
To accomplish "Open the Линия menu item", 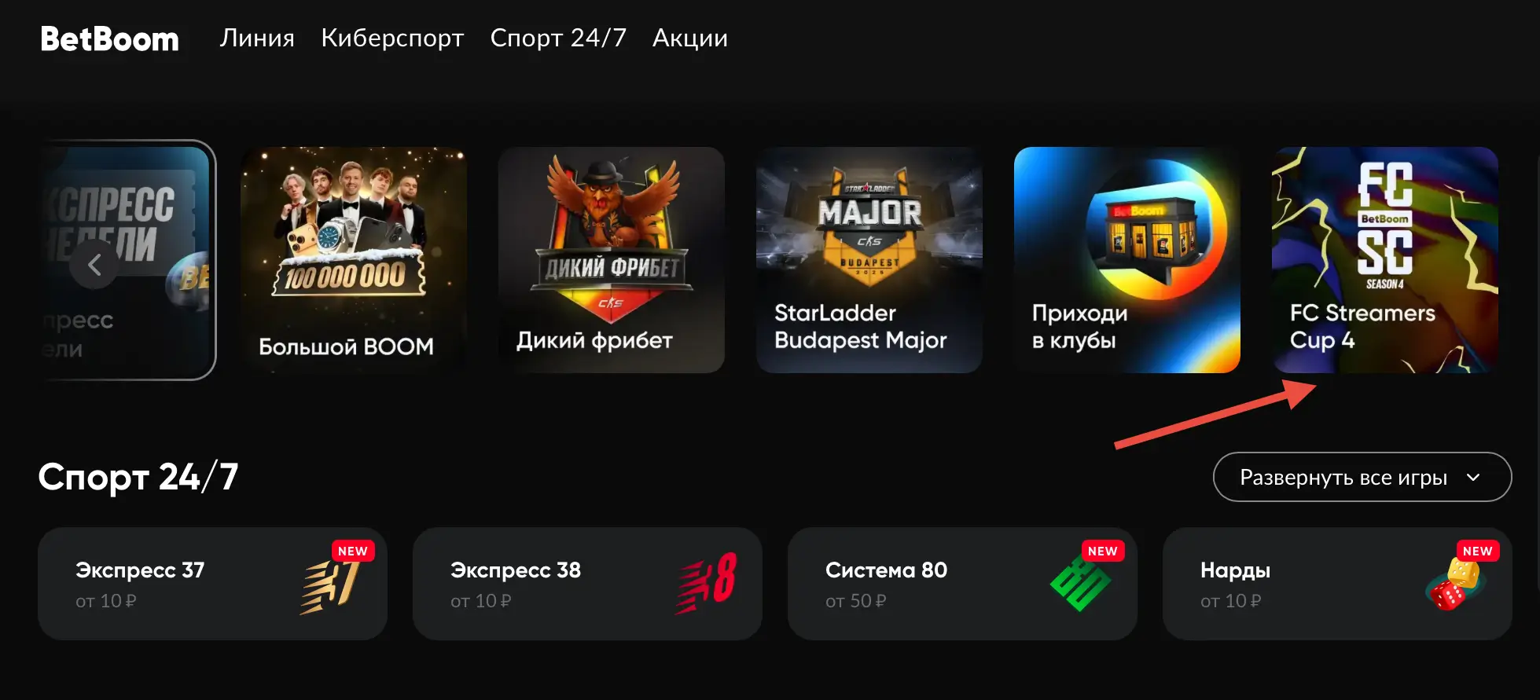I will [257, 38].
